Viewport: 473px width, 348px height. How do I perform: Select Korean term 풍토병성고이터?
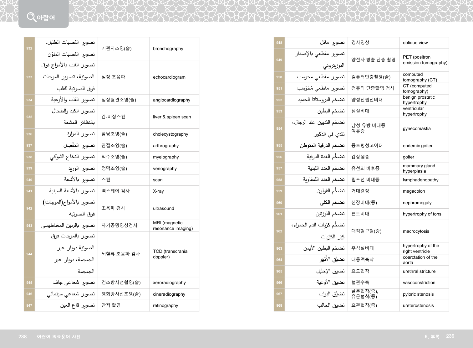[367, 146]
